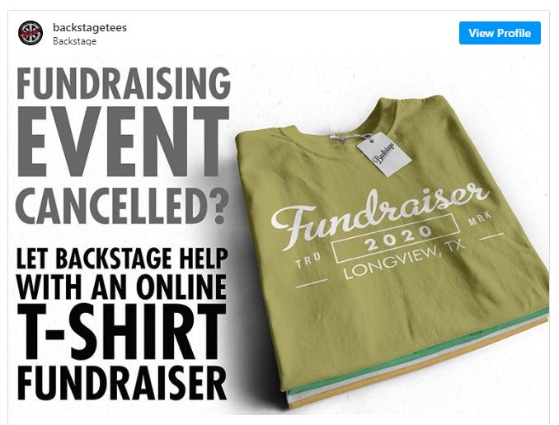Click the large gray EVENT word
Screen dimensions: 559x425
click(x=123, y=142)
